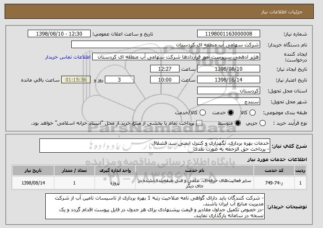This screenshot has width=323, height=228.
Task: Click the creation date field 1398/08/10
Action: point(229,69)
